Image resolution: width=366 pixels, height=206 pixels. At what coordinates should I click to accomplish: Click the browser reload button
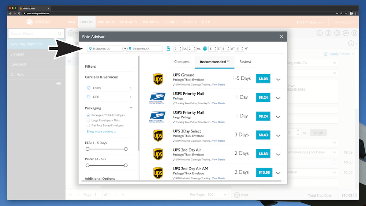coord(19,14)
